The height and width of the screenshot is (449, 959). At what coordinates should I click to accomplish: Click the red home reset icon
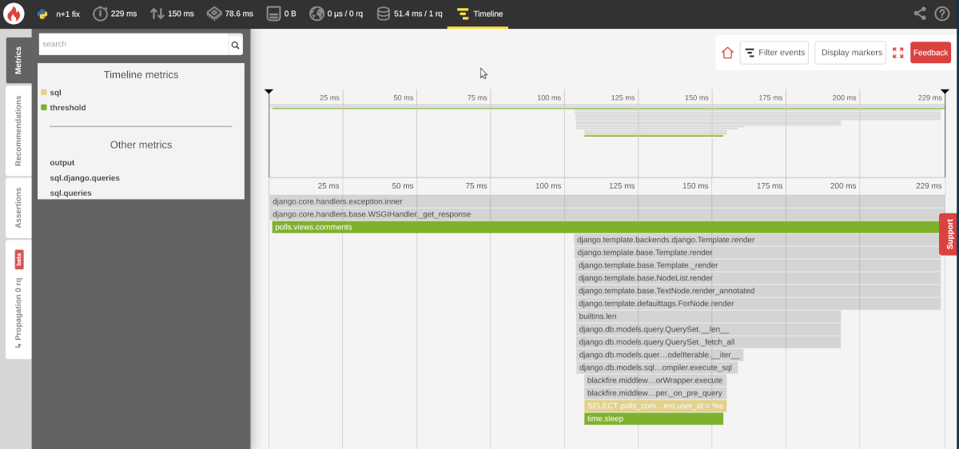pos(727,53)
